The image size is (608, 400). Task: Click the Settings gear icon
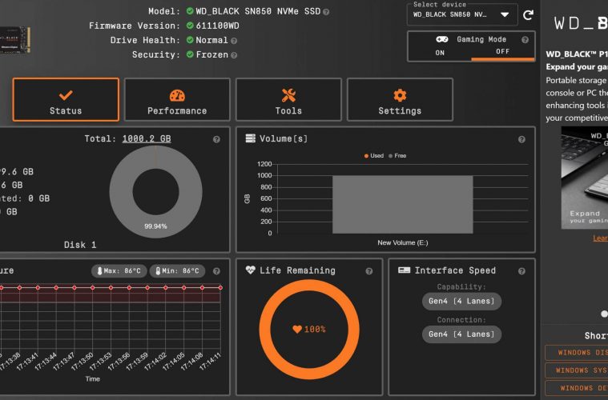pyautogui.click(x=400, y=95)
